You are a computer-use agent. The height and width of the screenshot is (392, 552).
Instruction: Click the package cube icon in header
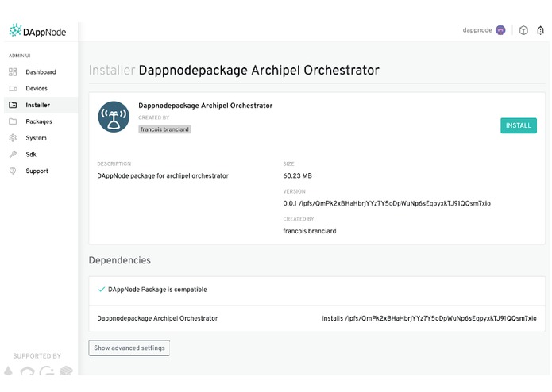523,30
